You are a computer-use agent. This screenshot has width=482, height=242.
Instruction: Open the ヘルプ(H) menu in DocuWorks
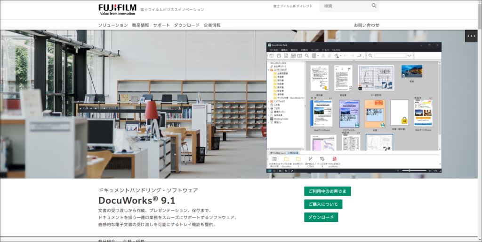(x=336, y=50)
